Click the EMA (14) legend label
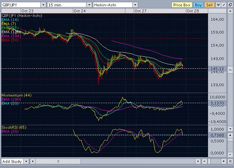 coord(10,20)
